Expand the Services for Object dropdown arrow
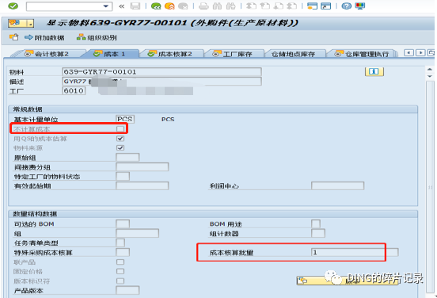437x298 pixels. (31, 24)
